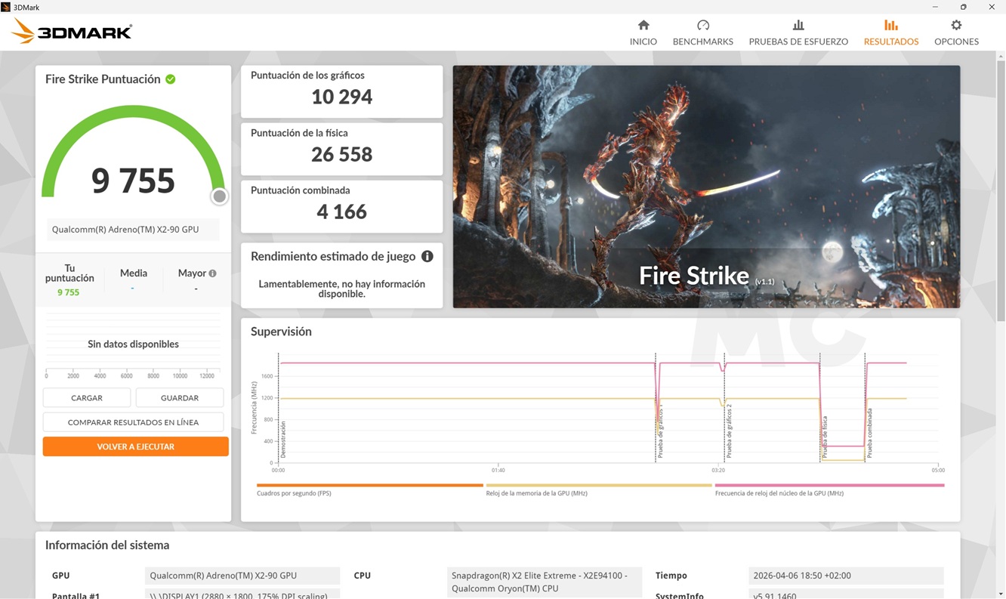Click the RESULTADOS bar chart icon
The image size is (1006, 599).
pyautogui.click(x=890, y=24)
